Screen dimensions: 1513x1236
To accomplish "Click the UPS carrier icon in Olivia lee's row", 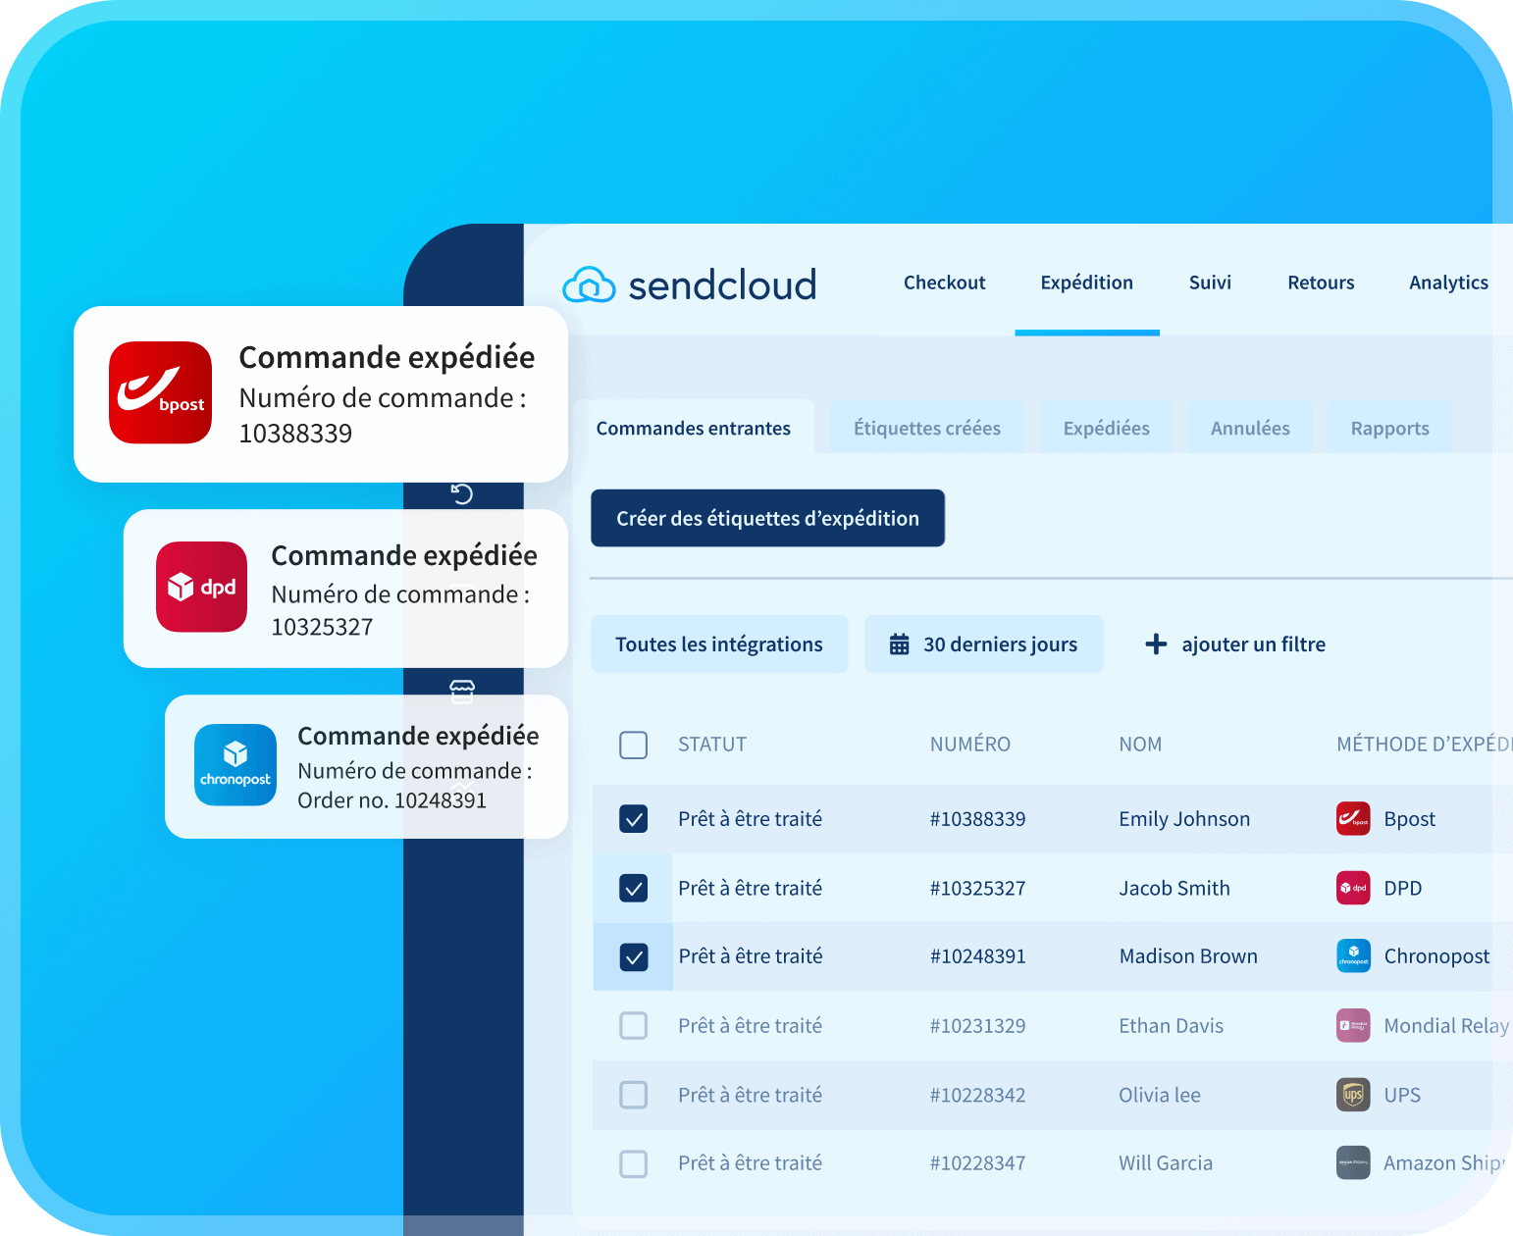I will [x=1353, y=1095].
